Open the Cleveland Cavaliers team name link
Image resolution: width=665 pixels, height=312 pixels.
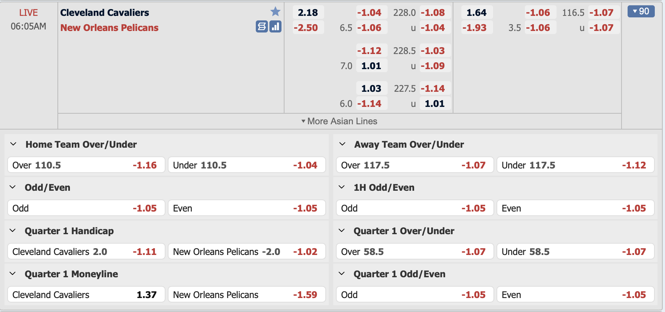pyautogui.click(x=105, y=12)
